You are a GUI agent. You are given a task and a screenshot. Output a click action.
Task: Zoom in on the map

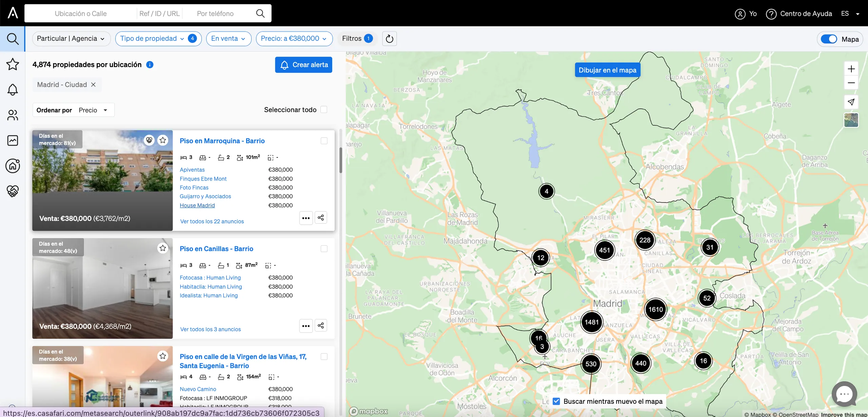(851, 69)
